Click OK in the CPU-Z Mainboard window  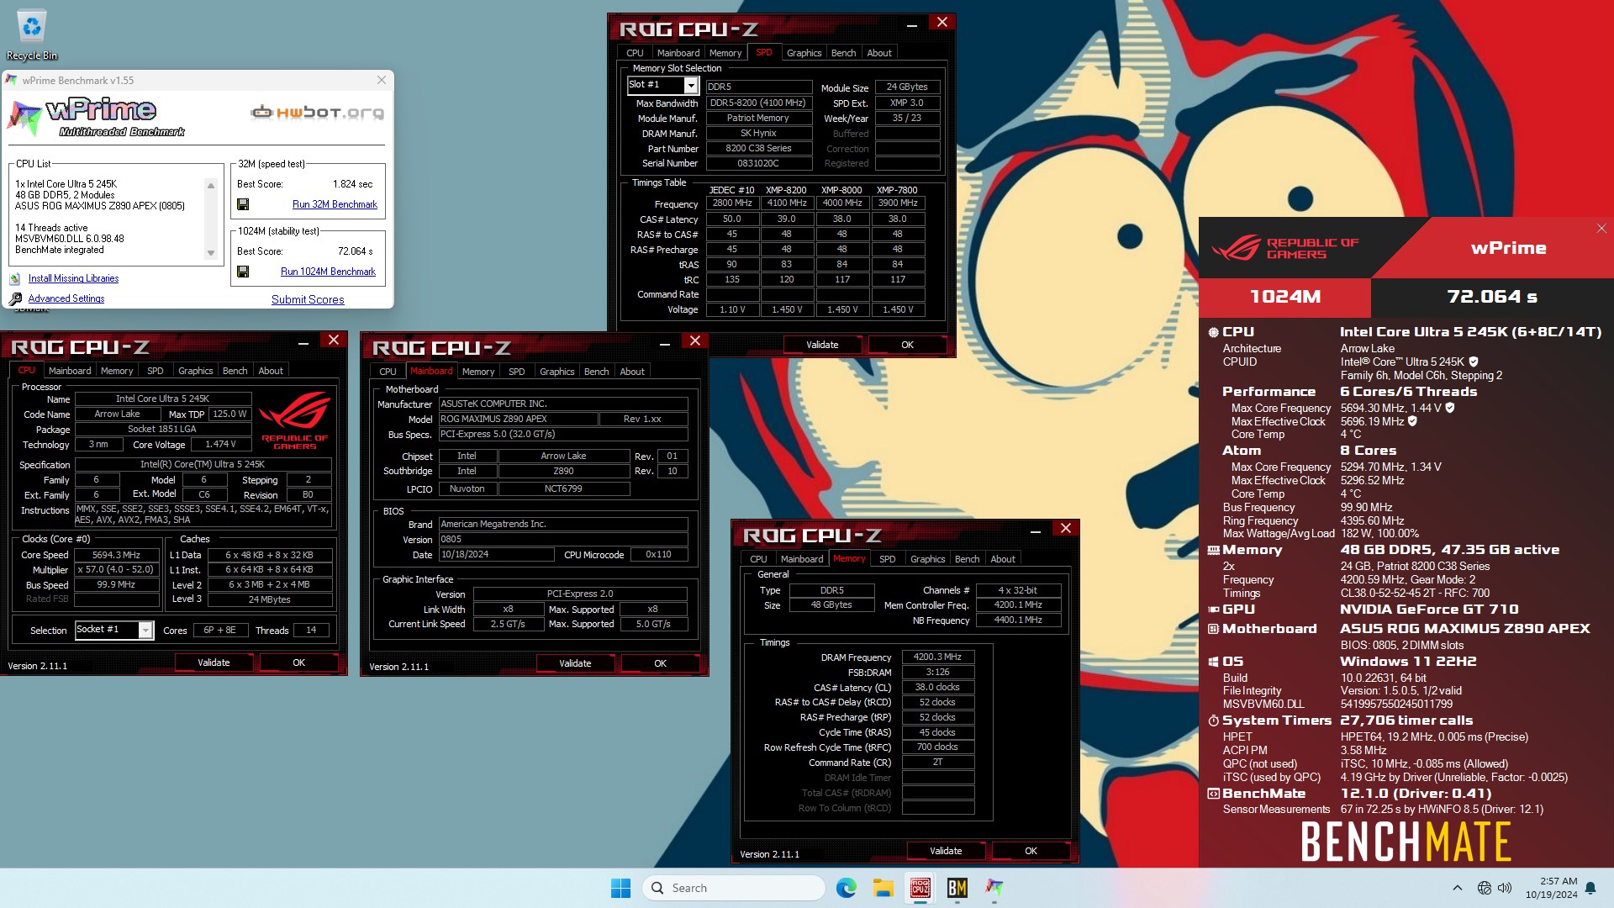660,663
